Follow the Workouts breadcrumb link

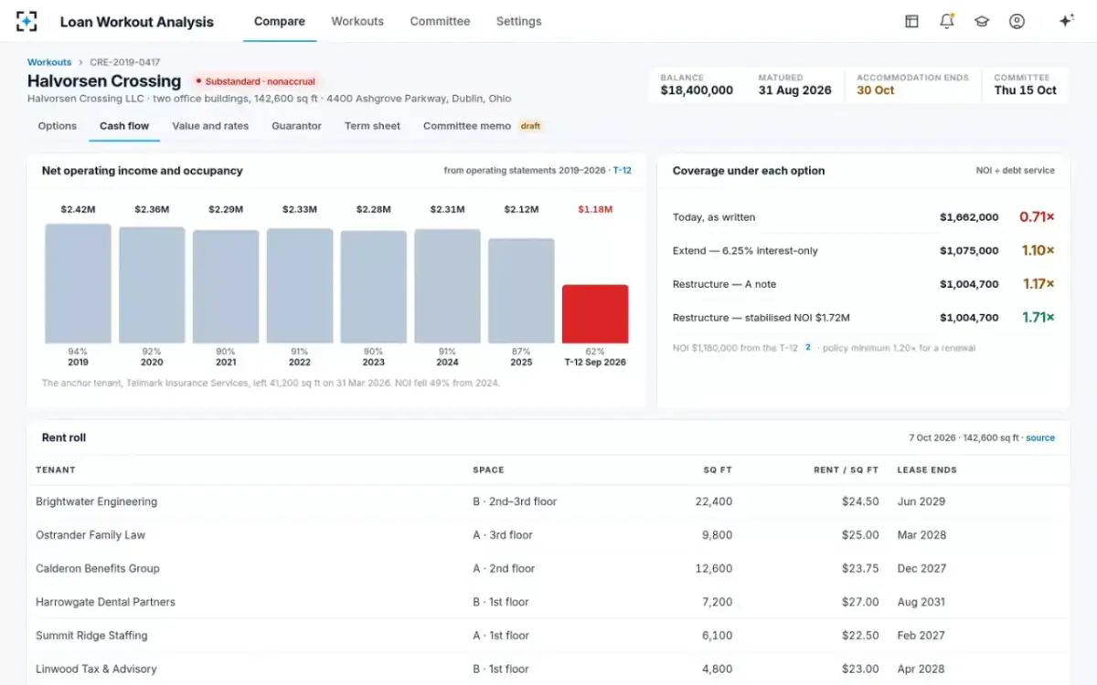(x=49, y=62)
